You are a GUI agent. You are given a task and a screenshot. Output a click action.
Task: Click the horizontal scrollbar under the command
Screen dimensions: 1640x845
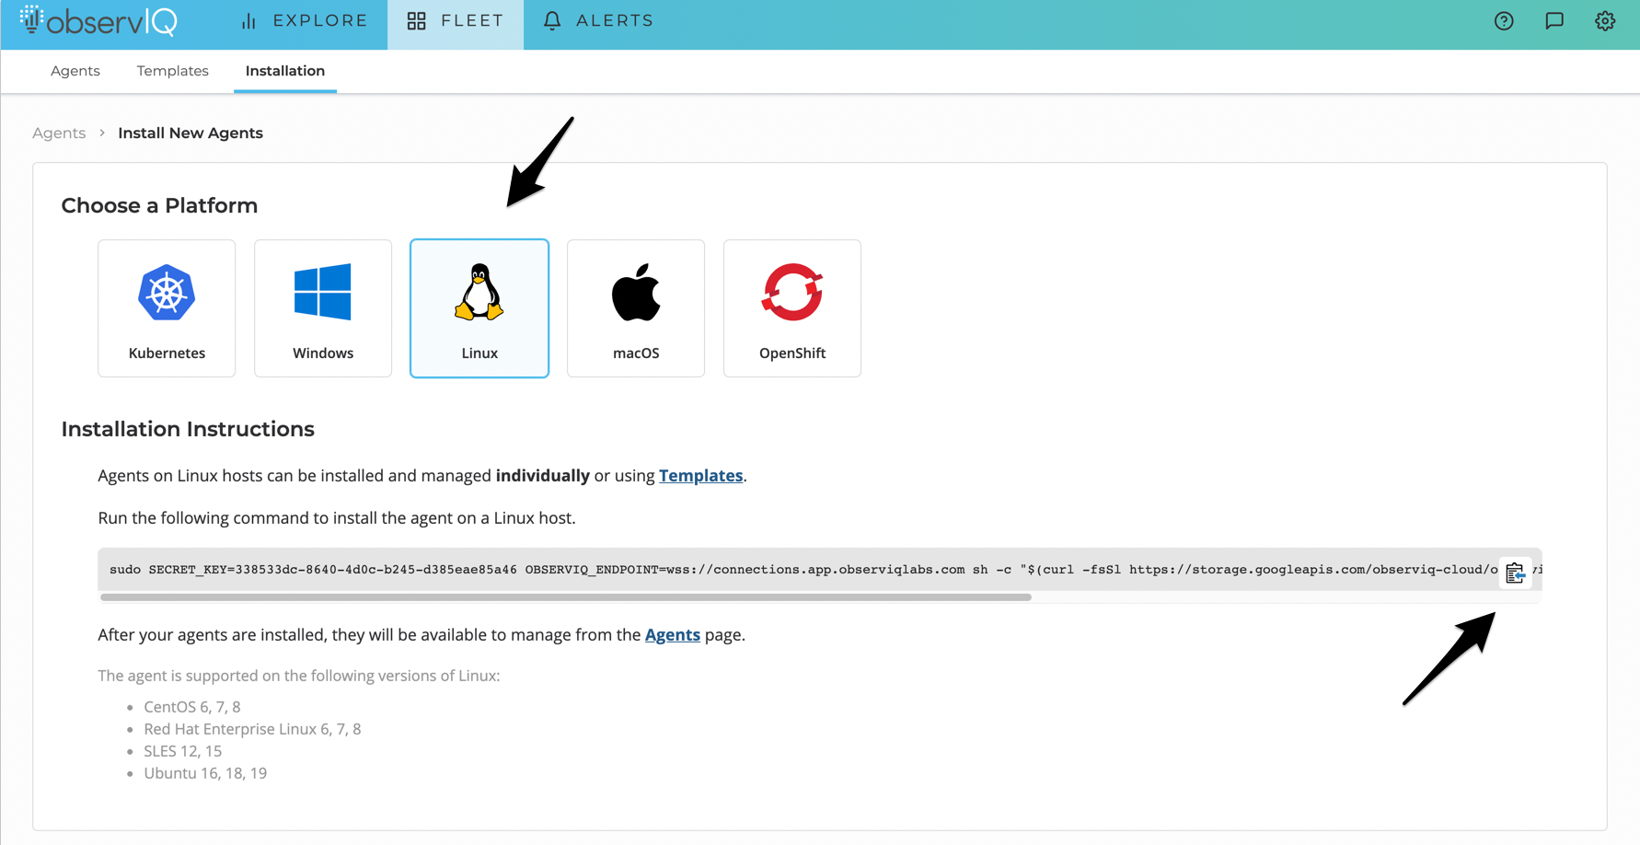click(x=566, y=597)
